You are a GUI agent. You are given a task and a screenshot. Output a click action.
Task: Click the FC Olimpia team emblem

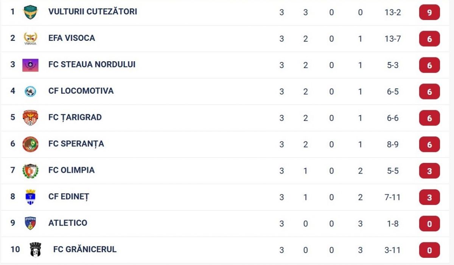coord(30,171)
